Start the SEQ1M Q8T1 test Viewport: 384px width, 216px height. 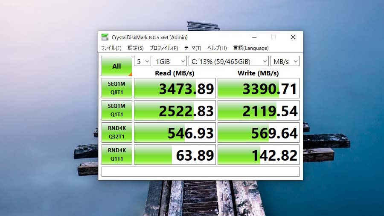116,88
